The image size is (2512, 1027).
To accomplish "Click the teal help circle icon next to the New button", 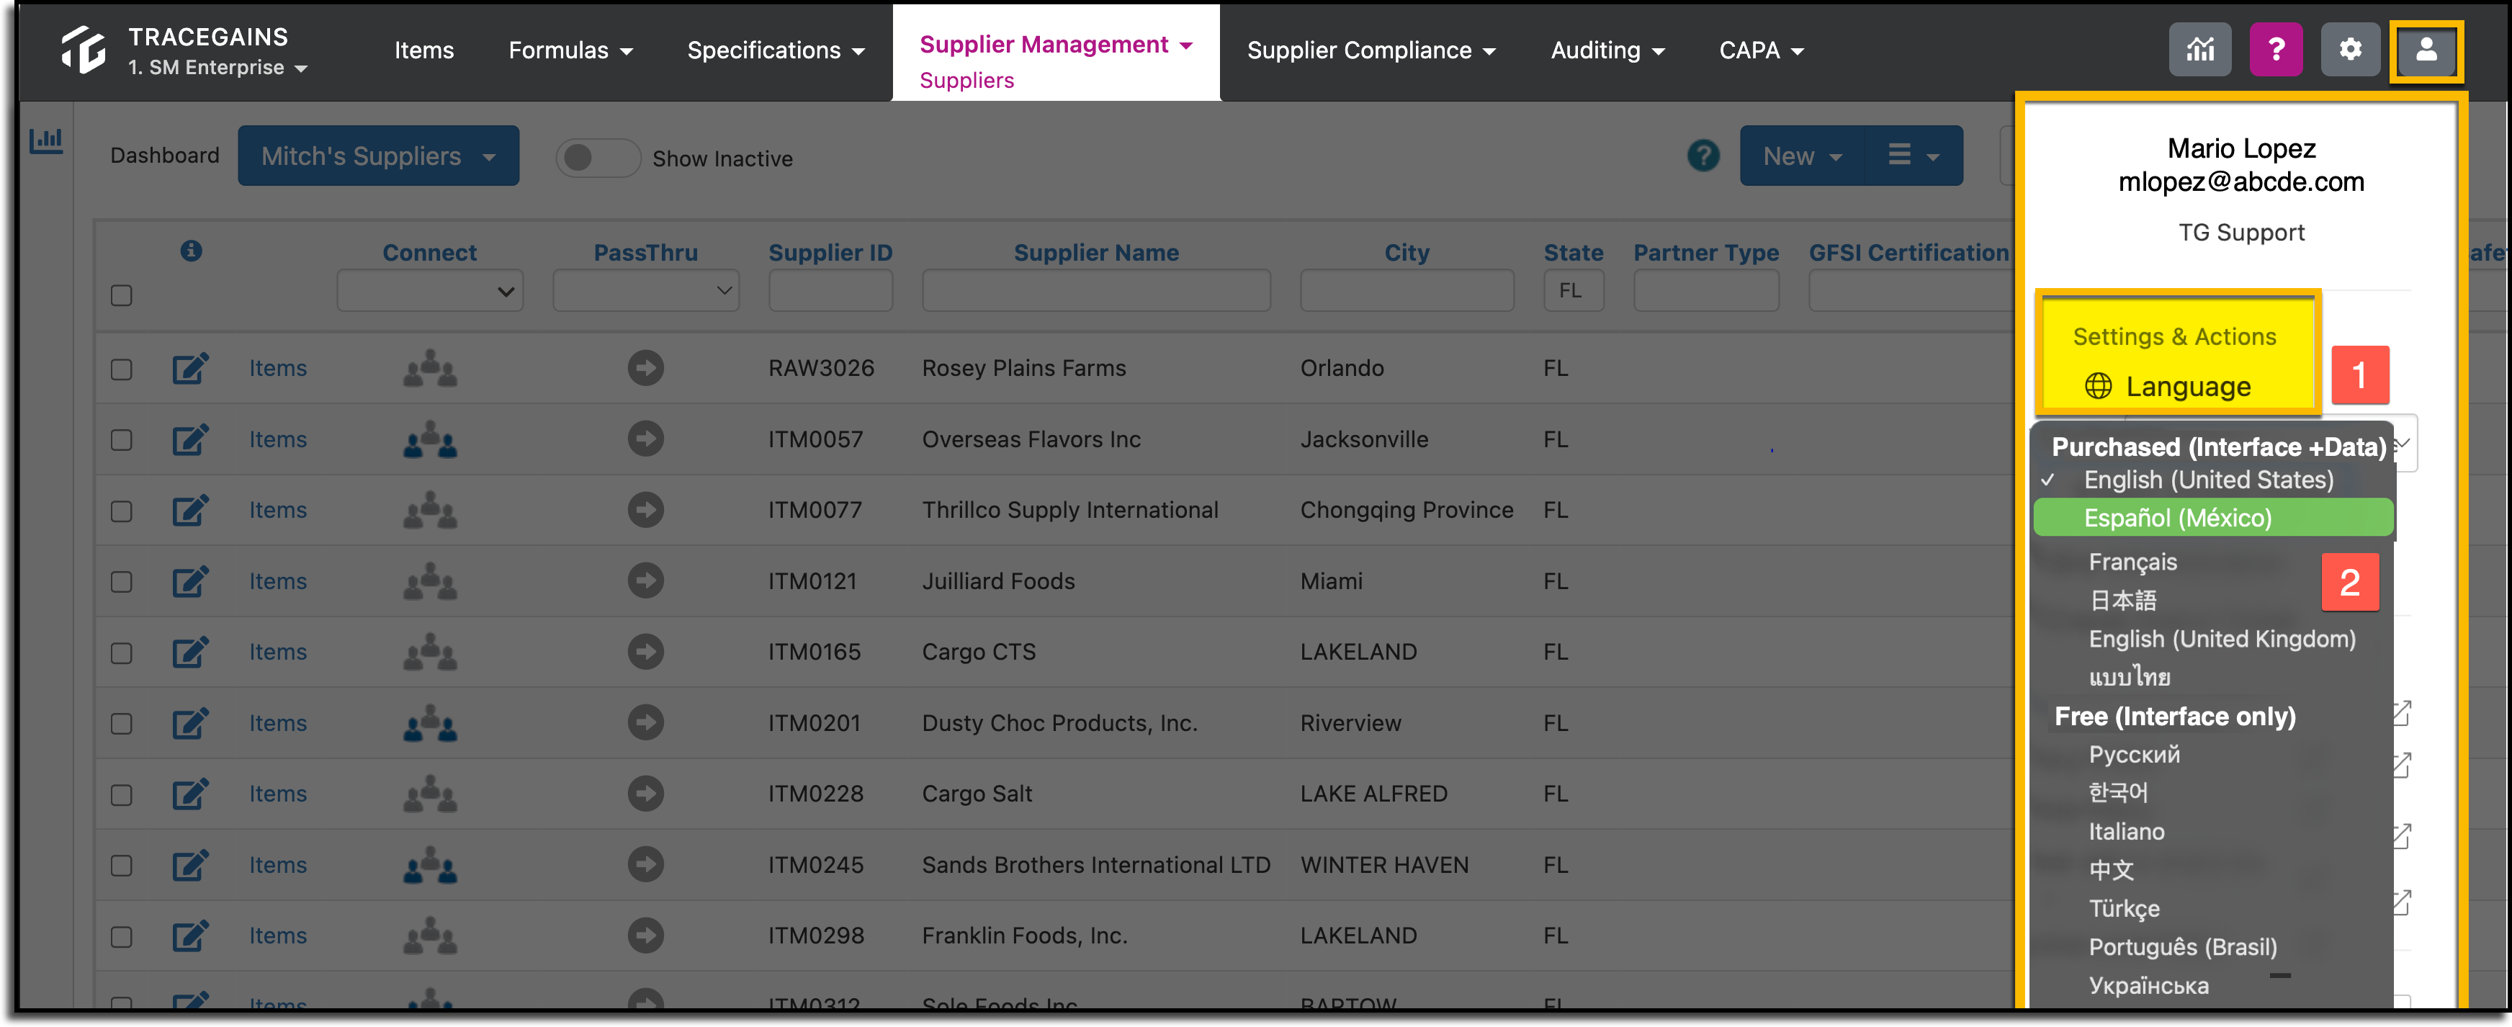I will [x=1704, y=156].
